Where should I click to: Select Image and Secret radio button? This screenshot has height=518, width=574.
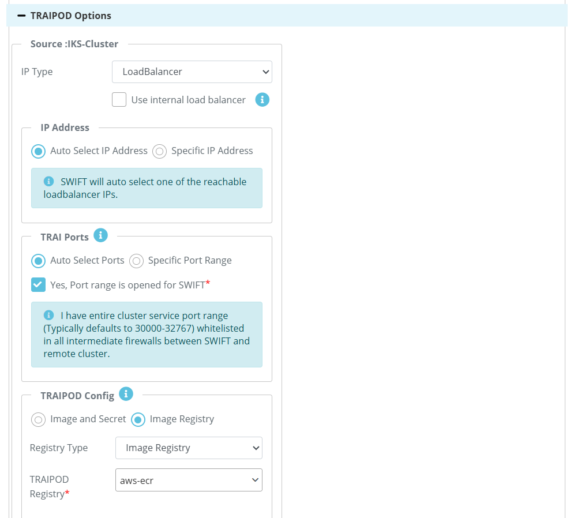39,419
